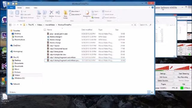Screen dimensions: 192x108
Task: Expand the recent locations dropdown arrow
Action: click(x=18, y=25)
